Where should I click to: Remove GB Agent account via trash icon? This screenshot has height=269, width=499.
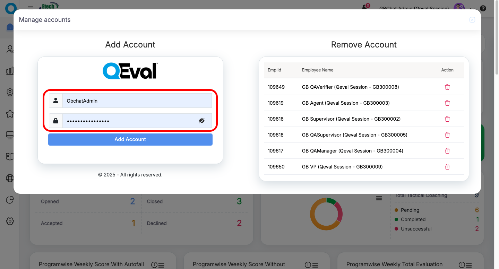447,103
